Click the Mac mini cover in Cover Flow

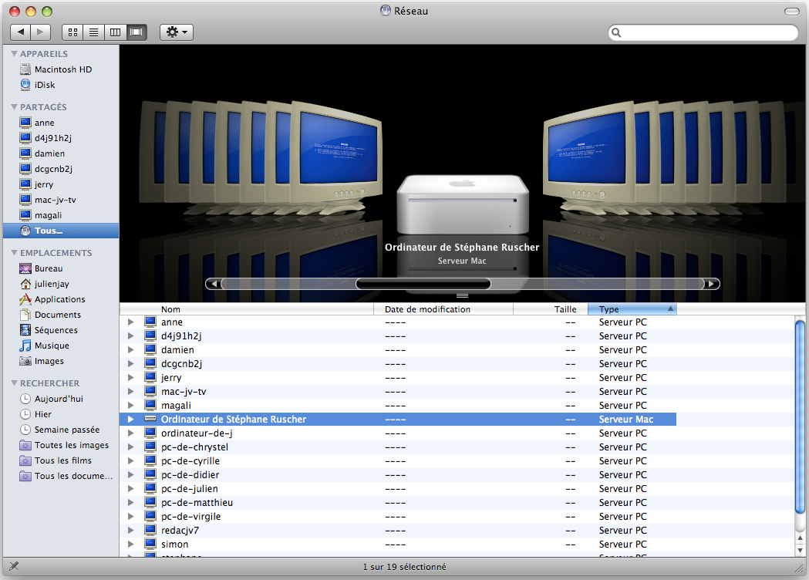(462, 205)
